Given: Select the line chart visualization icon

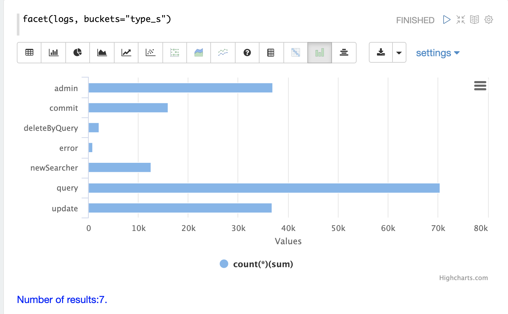Looking at the screenshot, I should point(126,52).
